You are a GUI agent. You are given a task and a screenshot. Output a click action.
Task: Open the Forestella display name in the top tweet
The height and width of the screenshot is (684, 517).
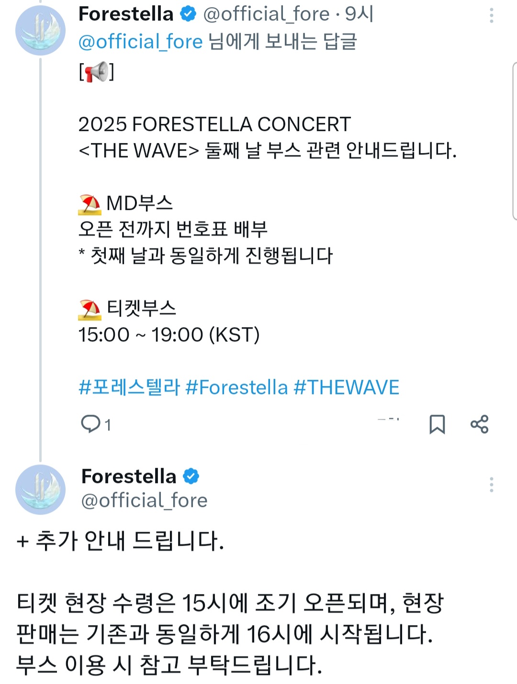pyautogui.click(x=126, y=14)
